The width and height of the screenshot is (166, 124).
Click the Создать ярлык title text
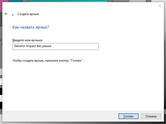(x=28, y=14)
